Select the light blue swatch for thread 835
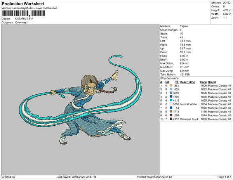The image size is (233, 180). click(x=171, y=89)
